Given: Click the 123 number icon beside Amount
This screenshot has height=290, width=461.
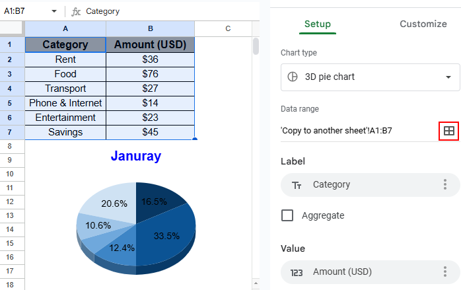Looking at the screenshot, I should (x=297, y=272).
